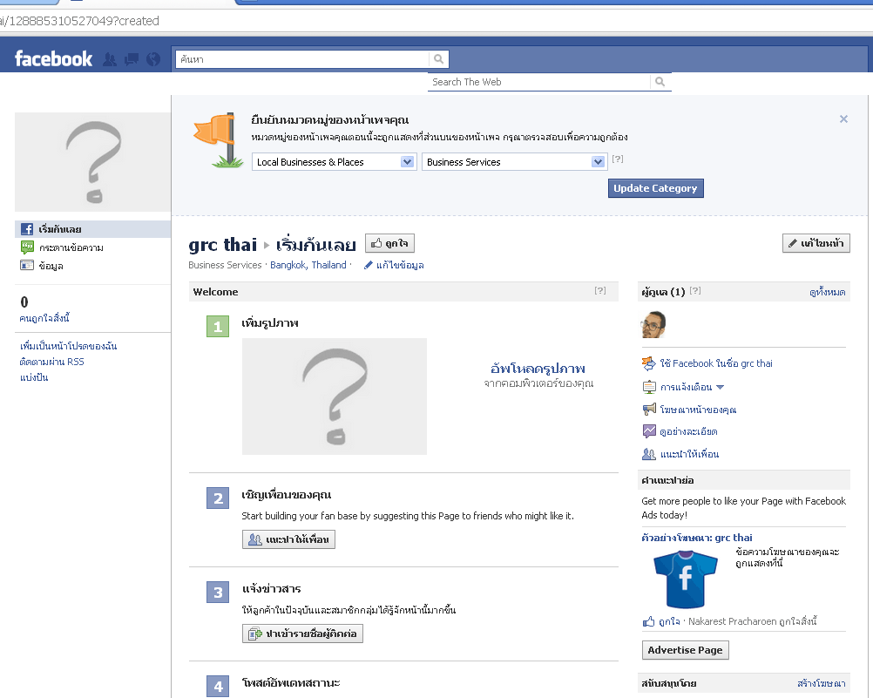Image resolution: width=873 pixels, height=698 pixels.
Task: Click เพิ่มเป็นหน้าโปรดของฉัน link
Action: 69,346
